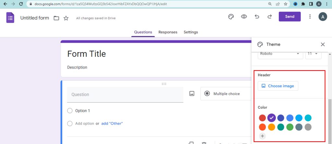The image size is (332, 144).
Task: Click the purple Send button
Action: (x=290, y=17)
